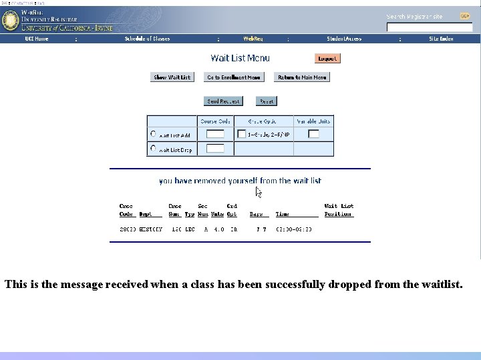
Task: Click the Logout button
Action: pyautogui.click(x=327, y=59)
